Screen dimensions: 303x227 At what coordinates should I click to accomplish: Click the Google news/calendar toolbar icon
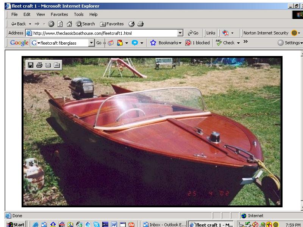(111, 43)
